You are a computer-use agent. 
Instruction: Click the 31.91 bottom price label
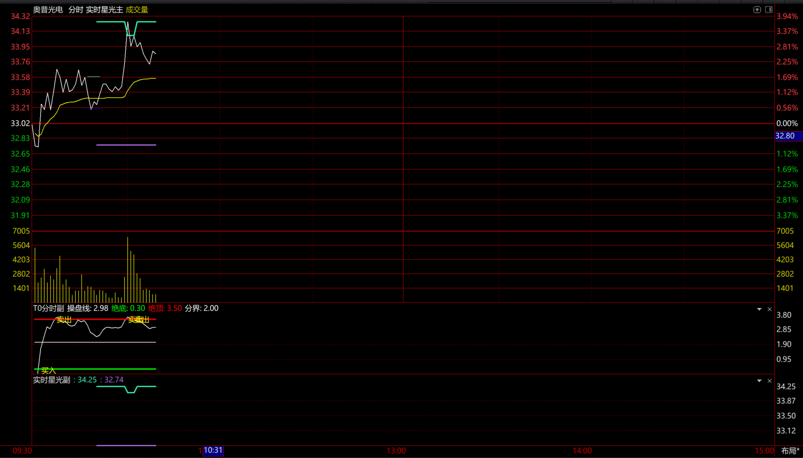[x=20, y=216]
